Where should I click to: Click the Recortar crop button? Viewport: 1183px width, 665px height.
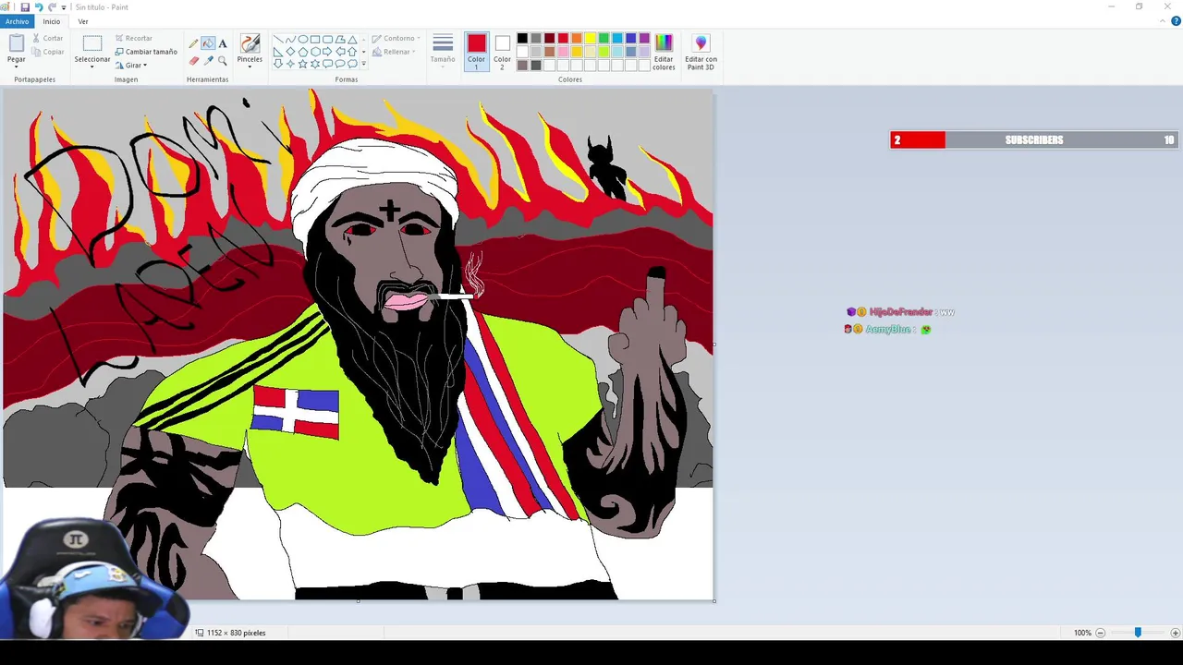pos(134,39)
